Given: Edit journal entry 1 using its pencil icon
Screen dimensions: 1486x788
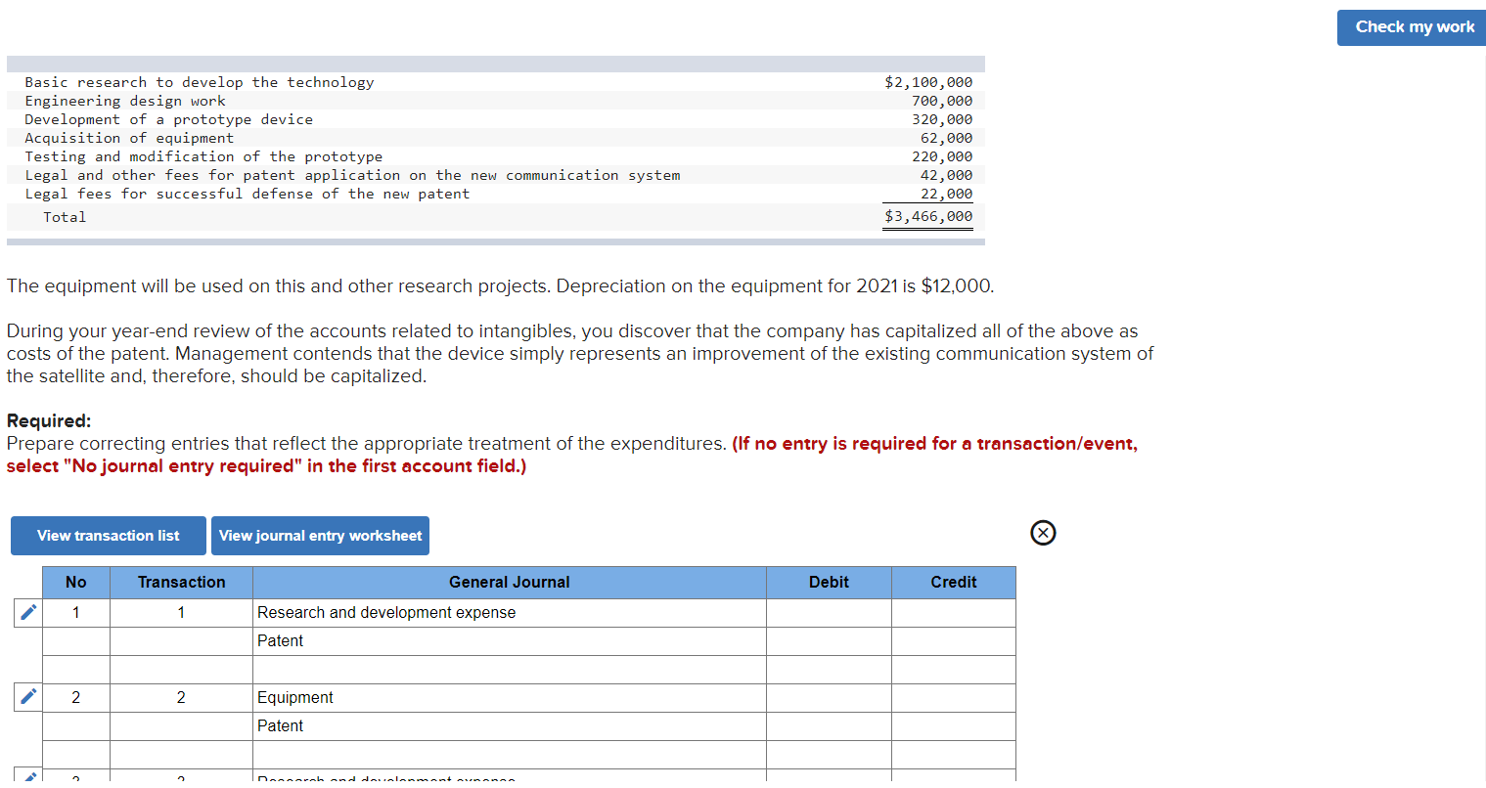Looking at the screenshot, I should pos(27,612).
